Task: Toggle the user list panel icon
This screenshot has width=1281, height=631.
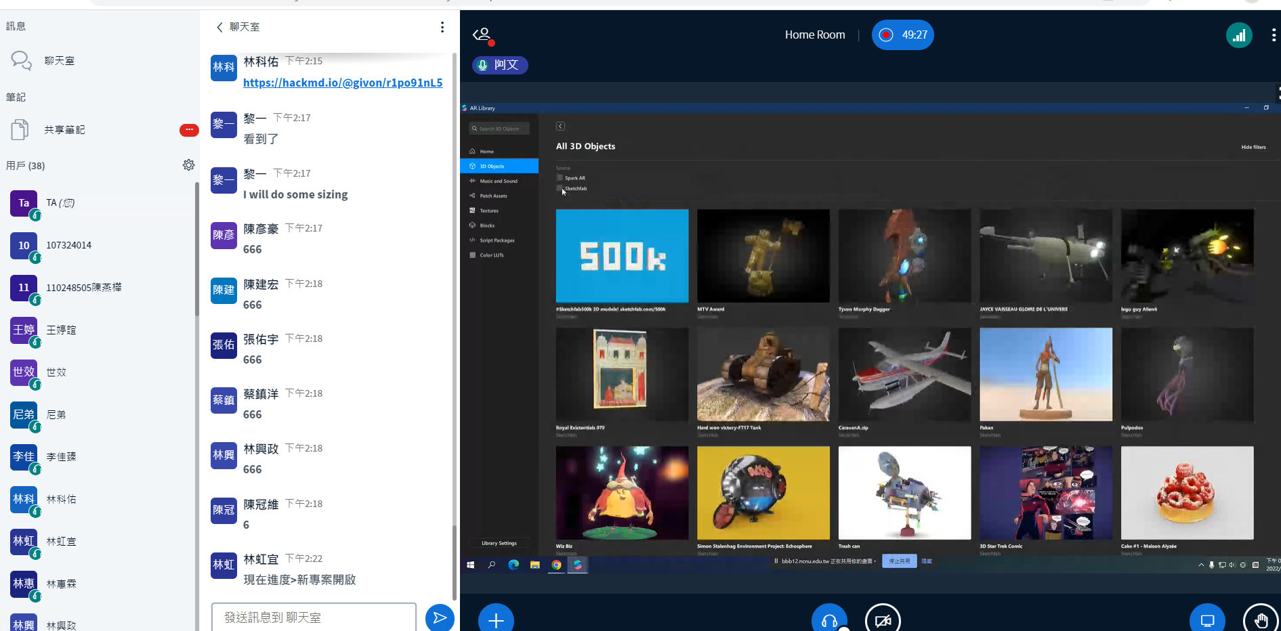Action: pos(482,35)
